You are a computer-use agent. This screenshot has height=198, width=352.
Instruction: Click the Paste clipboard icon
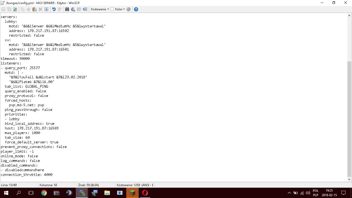click(35, 9)
